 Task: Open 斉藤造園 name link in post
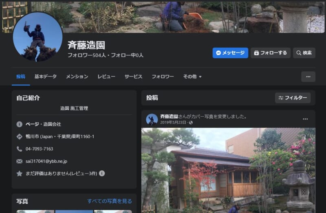tap(169, 117)
